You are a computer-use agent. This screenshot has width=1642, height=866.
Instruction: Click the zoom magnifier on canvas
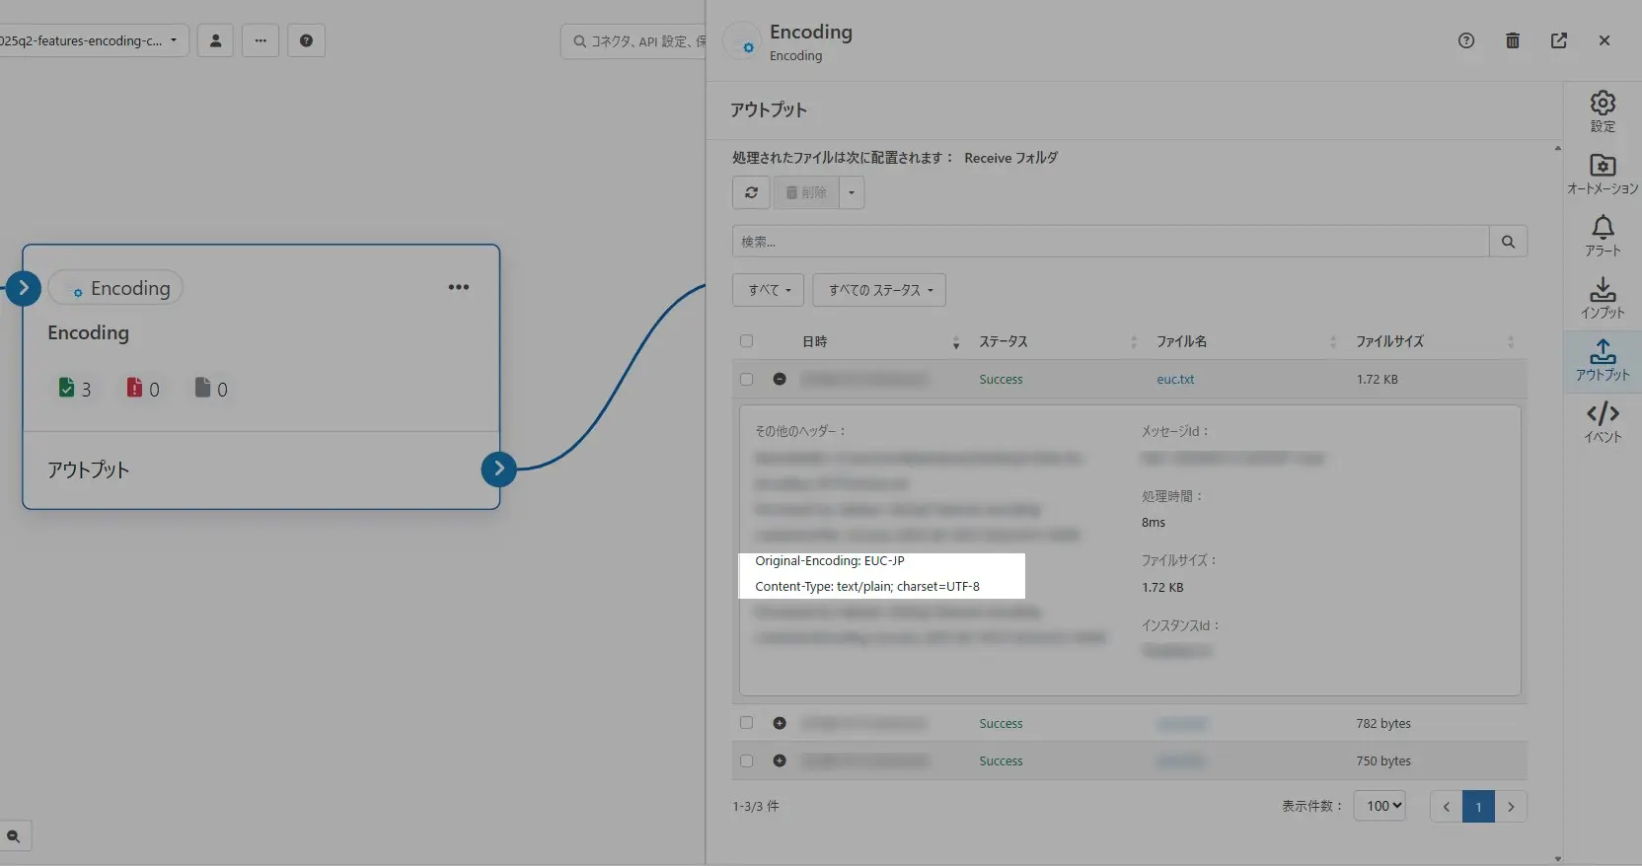pos(14,835)
